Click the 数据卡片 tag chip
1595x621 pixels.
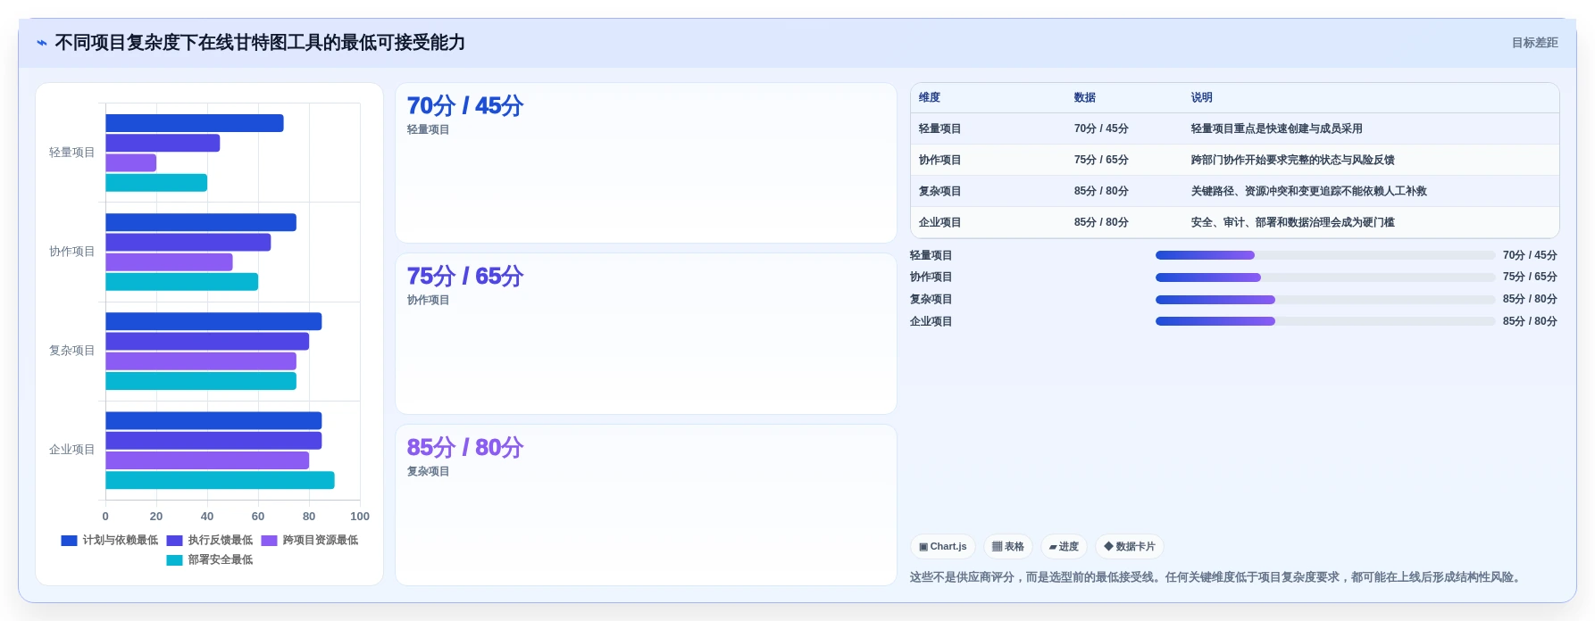(x=1130, y=547)
